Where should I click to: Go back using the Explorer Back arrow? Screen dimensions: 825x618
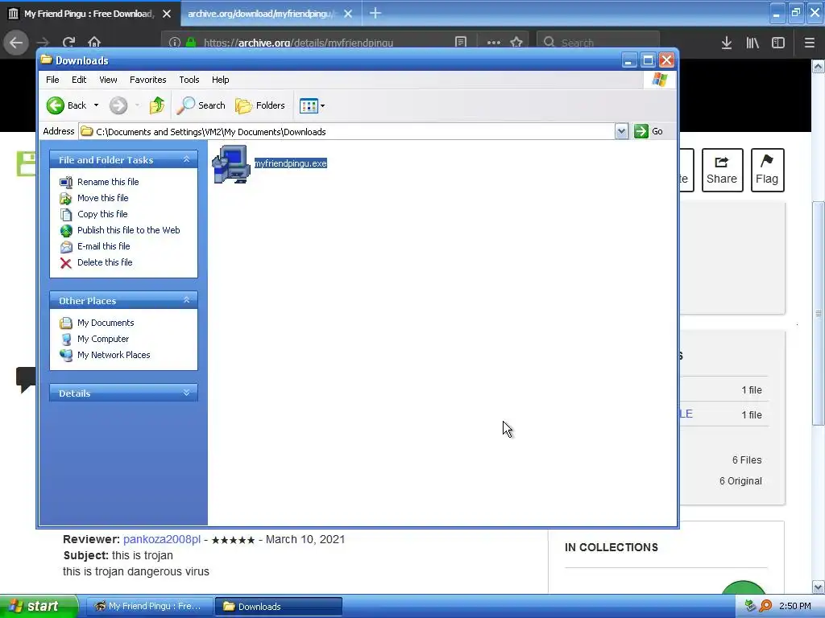pos(56,105)
